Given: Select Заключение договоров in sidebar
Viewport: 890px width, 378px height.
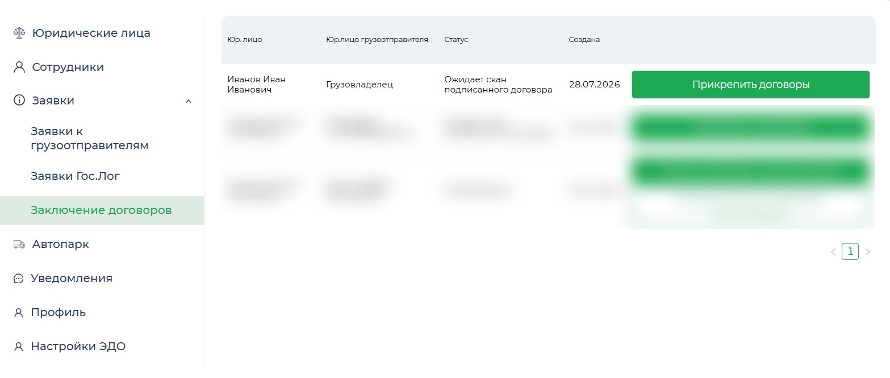Looking at the screenshot, I should click(x=102, y=211).
